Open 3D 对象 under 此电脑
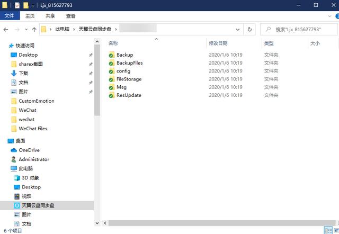 pos(30,178)
